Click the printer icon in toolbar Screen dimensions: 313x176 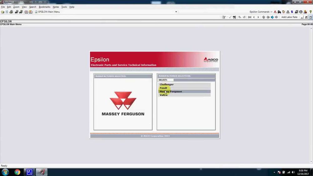11,12
